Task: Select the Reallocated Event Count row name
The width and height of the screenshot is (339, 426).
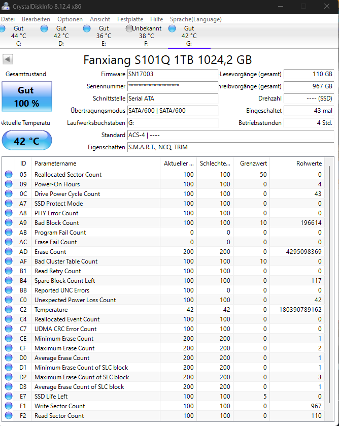Action: pyautogui.click(x=67, y=319)
